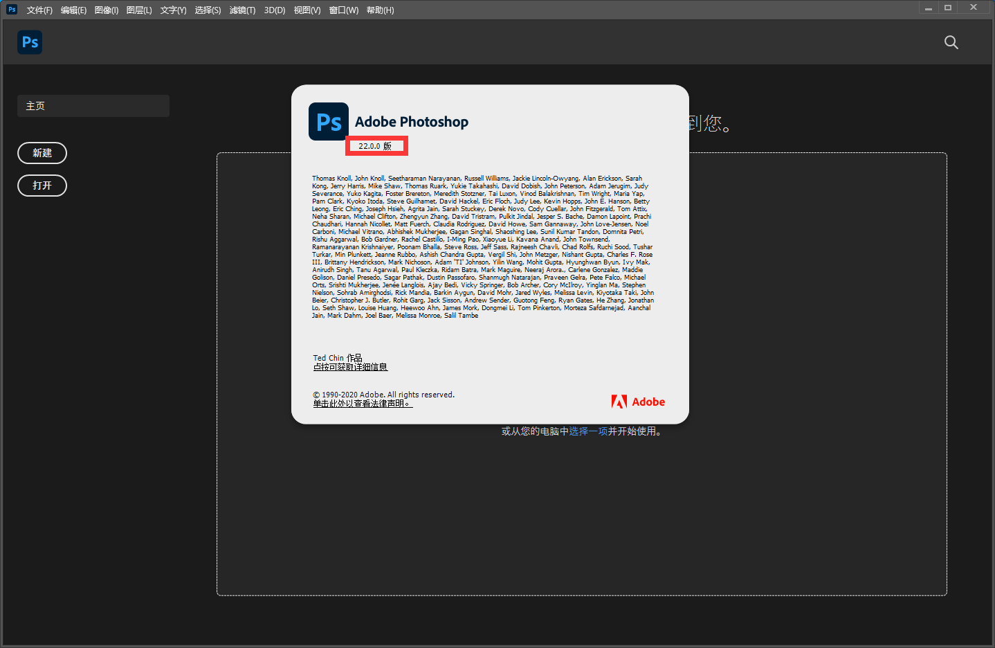
Task: Open the 选择(S) menu
Action: click(208, 10)
